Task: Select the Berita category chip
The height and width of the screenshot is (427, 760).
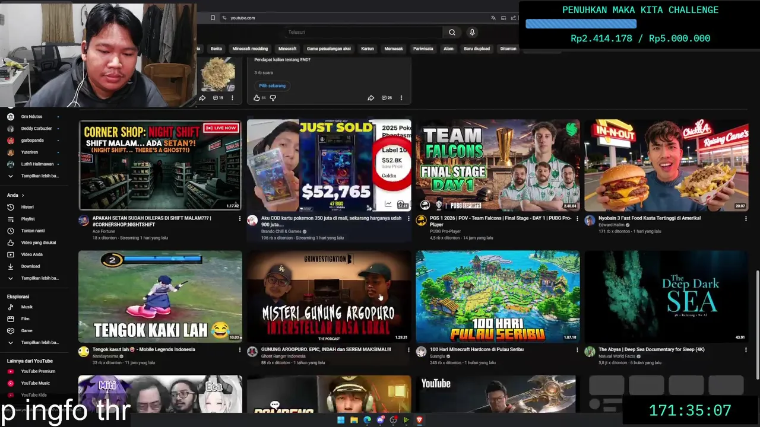Action: point(216,49)
